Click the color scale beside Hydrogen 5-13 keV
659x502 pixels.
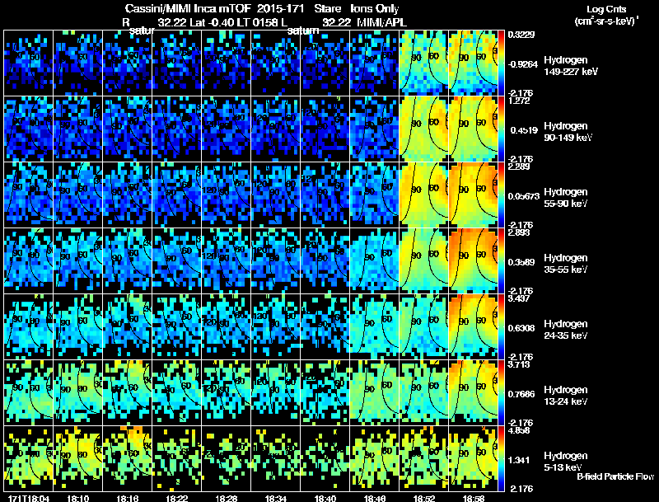coord(501,458)
